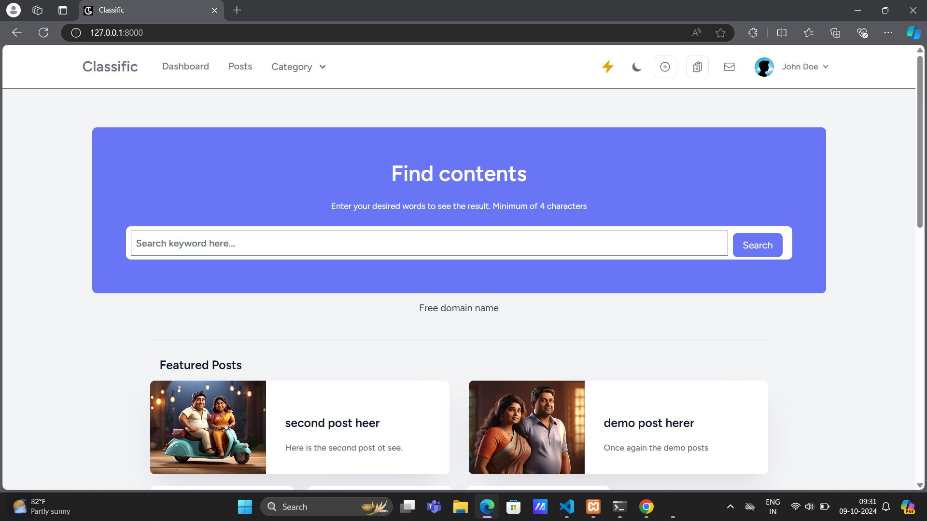Click the Read aloud icon in address bar
927x521 pixels.
click(x=696, y=33)
